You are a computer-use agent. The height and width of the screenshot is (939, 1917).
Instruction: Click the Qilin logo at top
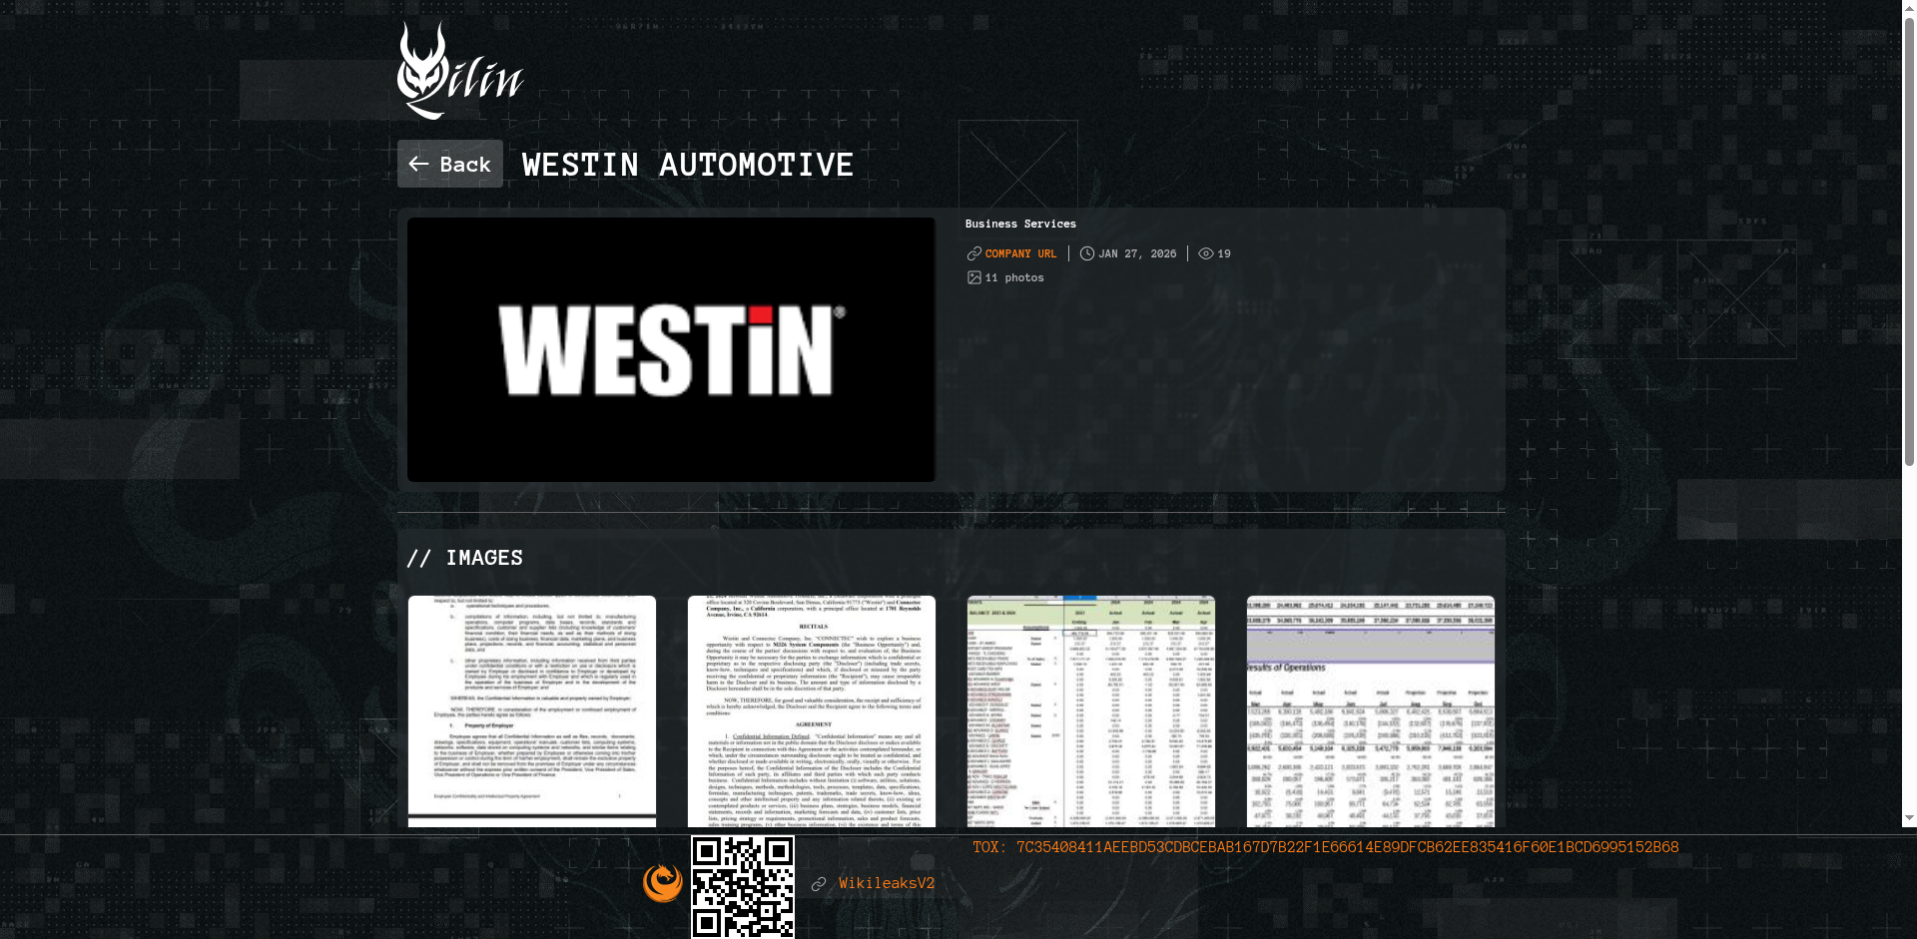tap(460, 72)
